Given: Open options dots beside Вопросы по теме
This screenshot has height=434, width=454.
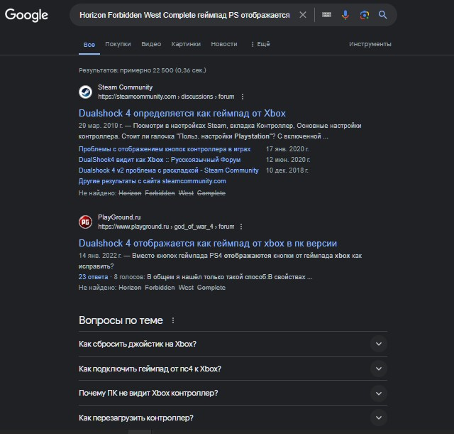Looking at the screenshot, I should (x=173, y=320).
